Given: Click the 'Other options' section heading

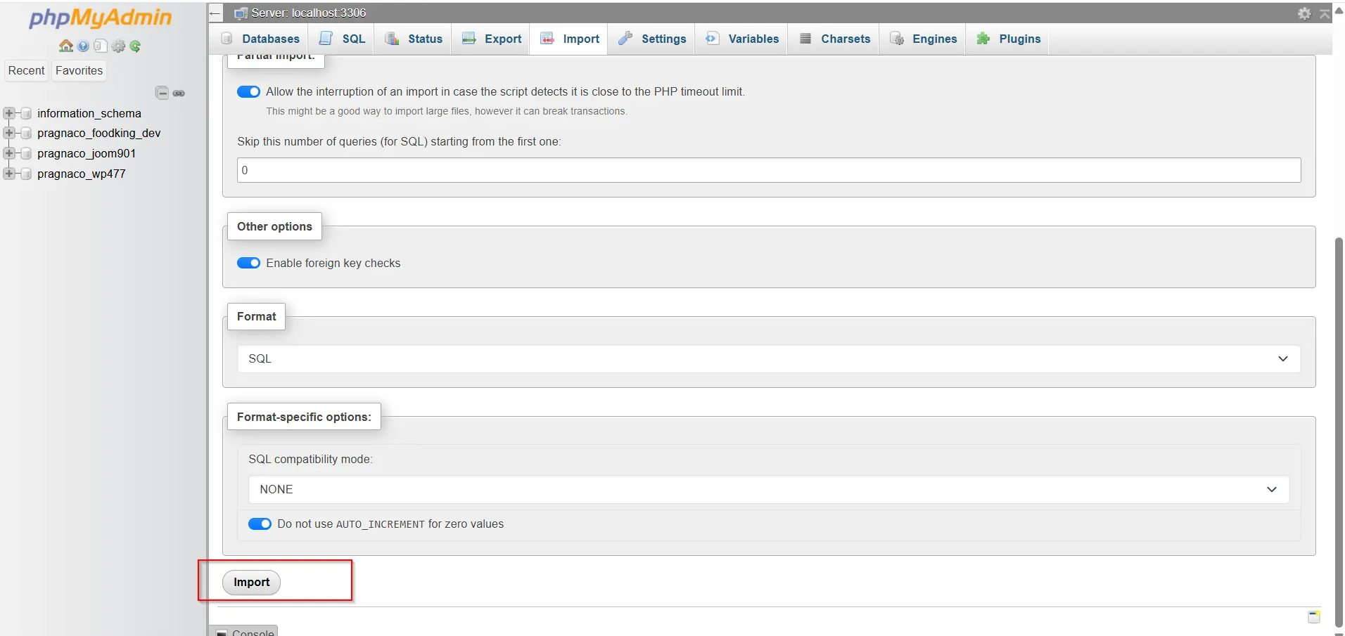Looking at the screenshot, I should (x=274, y=226).
